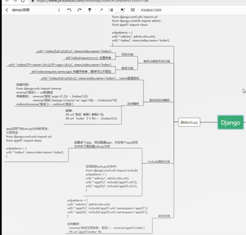Select the 反向解析 node
Viewport: 246px width, 235px height.
click(133, 104)
